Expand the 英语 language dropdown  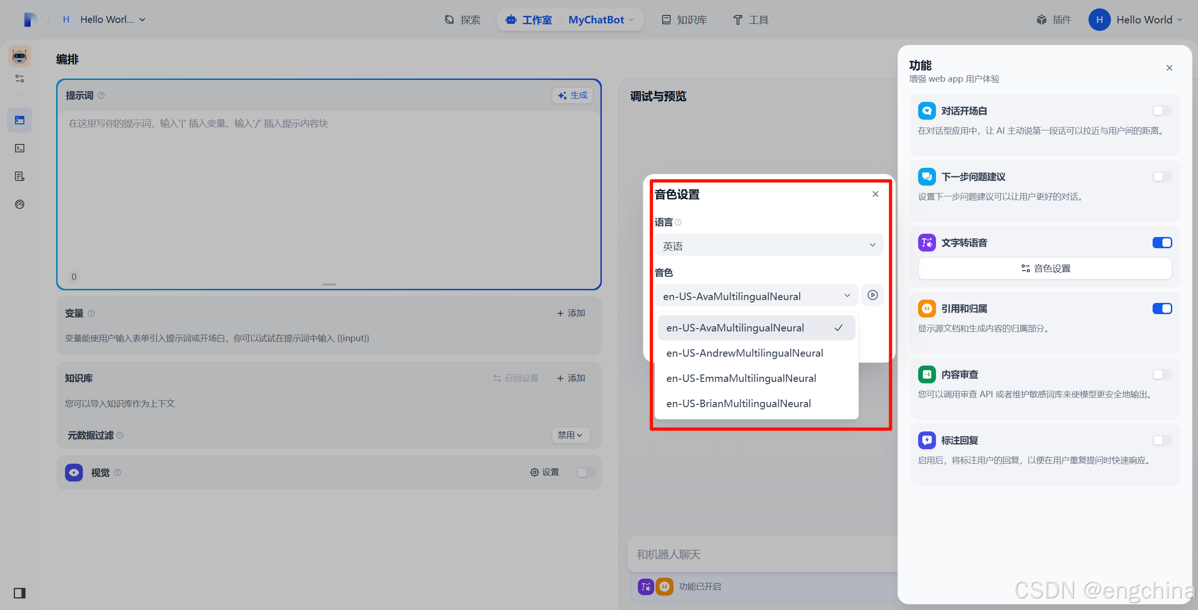point(769,245)
